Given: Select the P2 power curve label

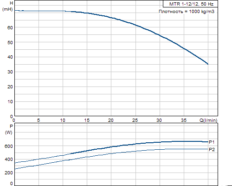Looking at the screenshot, I should (x=212, y=149).
